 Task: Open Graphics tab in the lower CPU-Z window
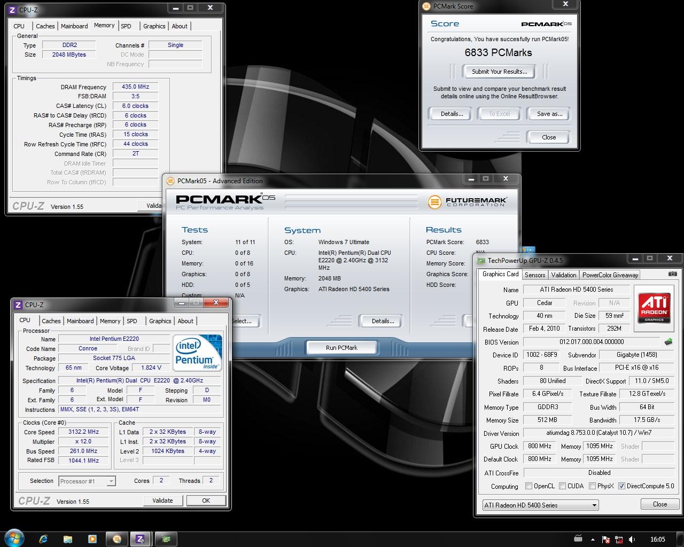160,321
